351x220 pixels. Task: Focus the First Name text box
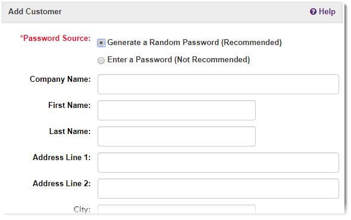[177, 110]
